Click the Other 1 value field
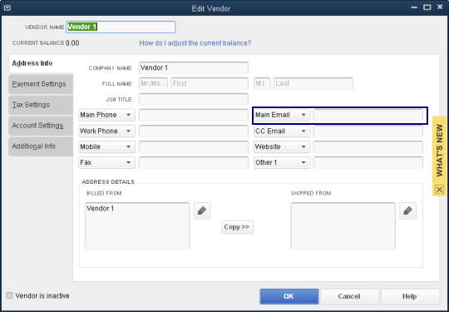Image resolution: width=449 pixels, height=312 pixels. (x=368, y=162)
